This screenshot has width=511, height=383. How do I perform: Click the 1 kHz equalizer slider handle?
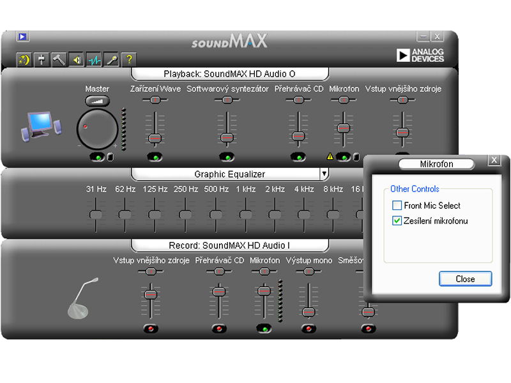point(245,214)
